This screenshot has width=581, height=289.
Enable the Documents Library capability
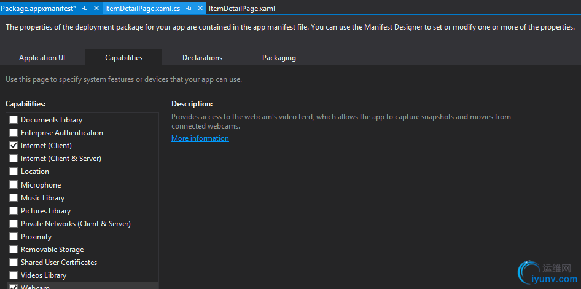[14, 120]
